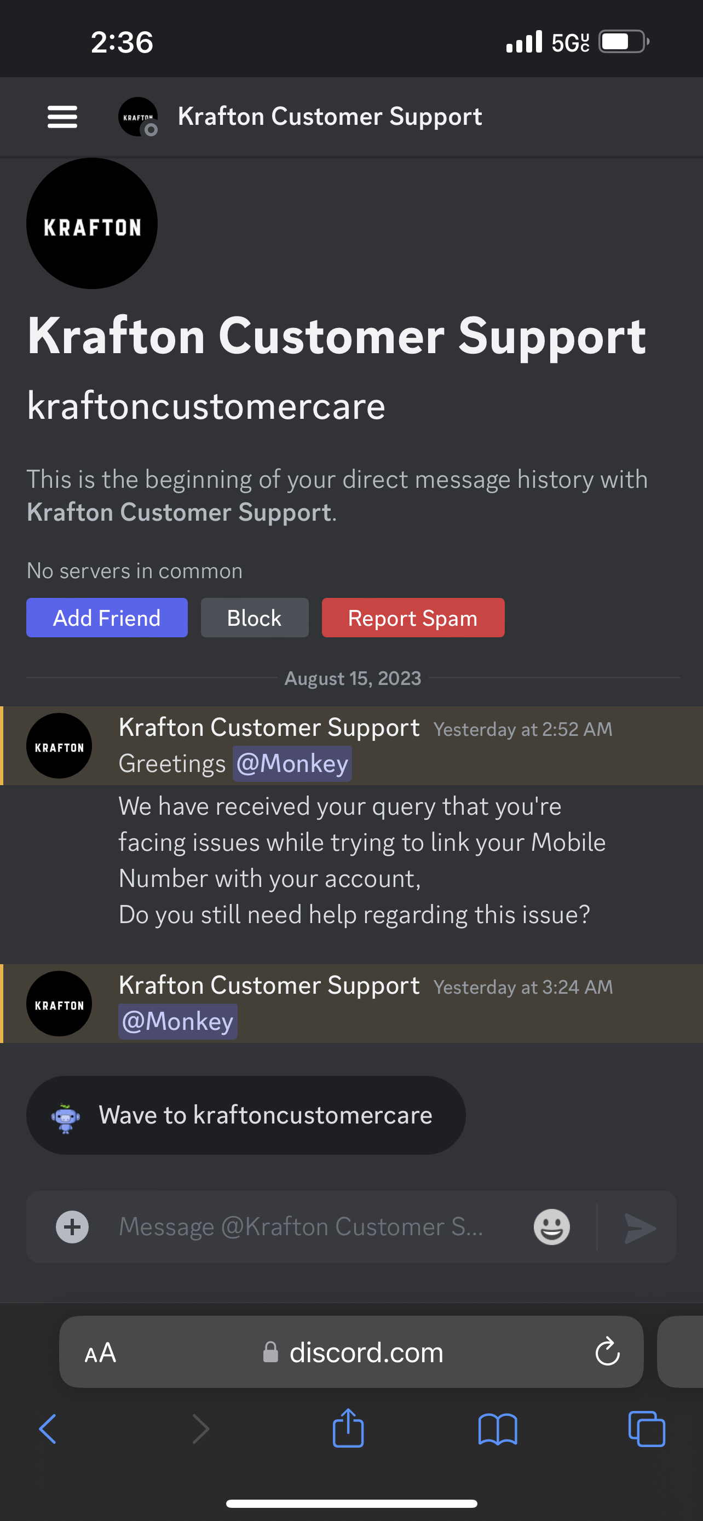703x1521 pixels.
Task: Open the first message's Krafton avatar
Action: [x=59, y=746]
